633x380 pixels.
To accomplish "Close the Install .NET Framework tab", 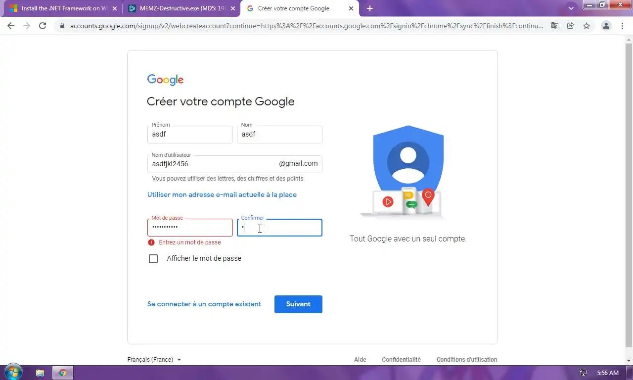I will pyautogui.click(x=115, y=8).
